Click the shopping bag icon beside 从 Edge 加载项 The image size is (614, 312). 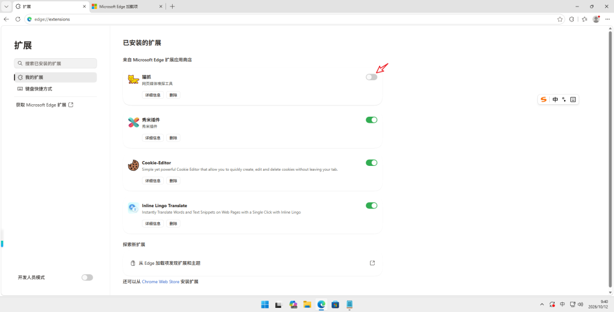(x=133, y=263)
